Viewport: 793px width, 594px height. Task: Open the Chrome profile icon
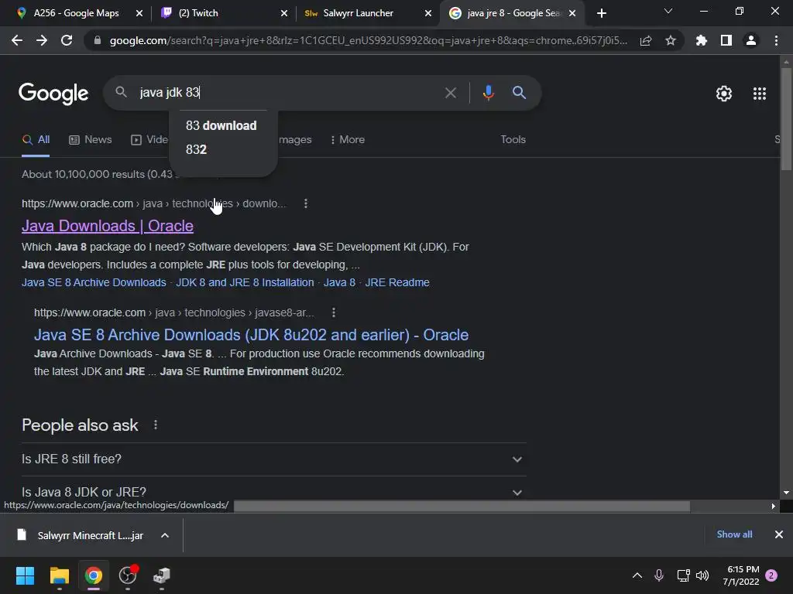751,40
